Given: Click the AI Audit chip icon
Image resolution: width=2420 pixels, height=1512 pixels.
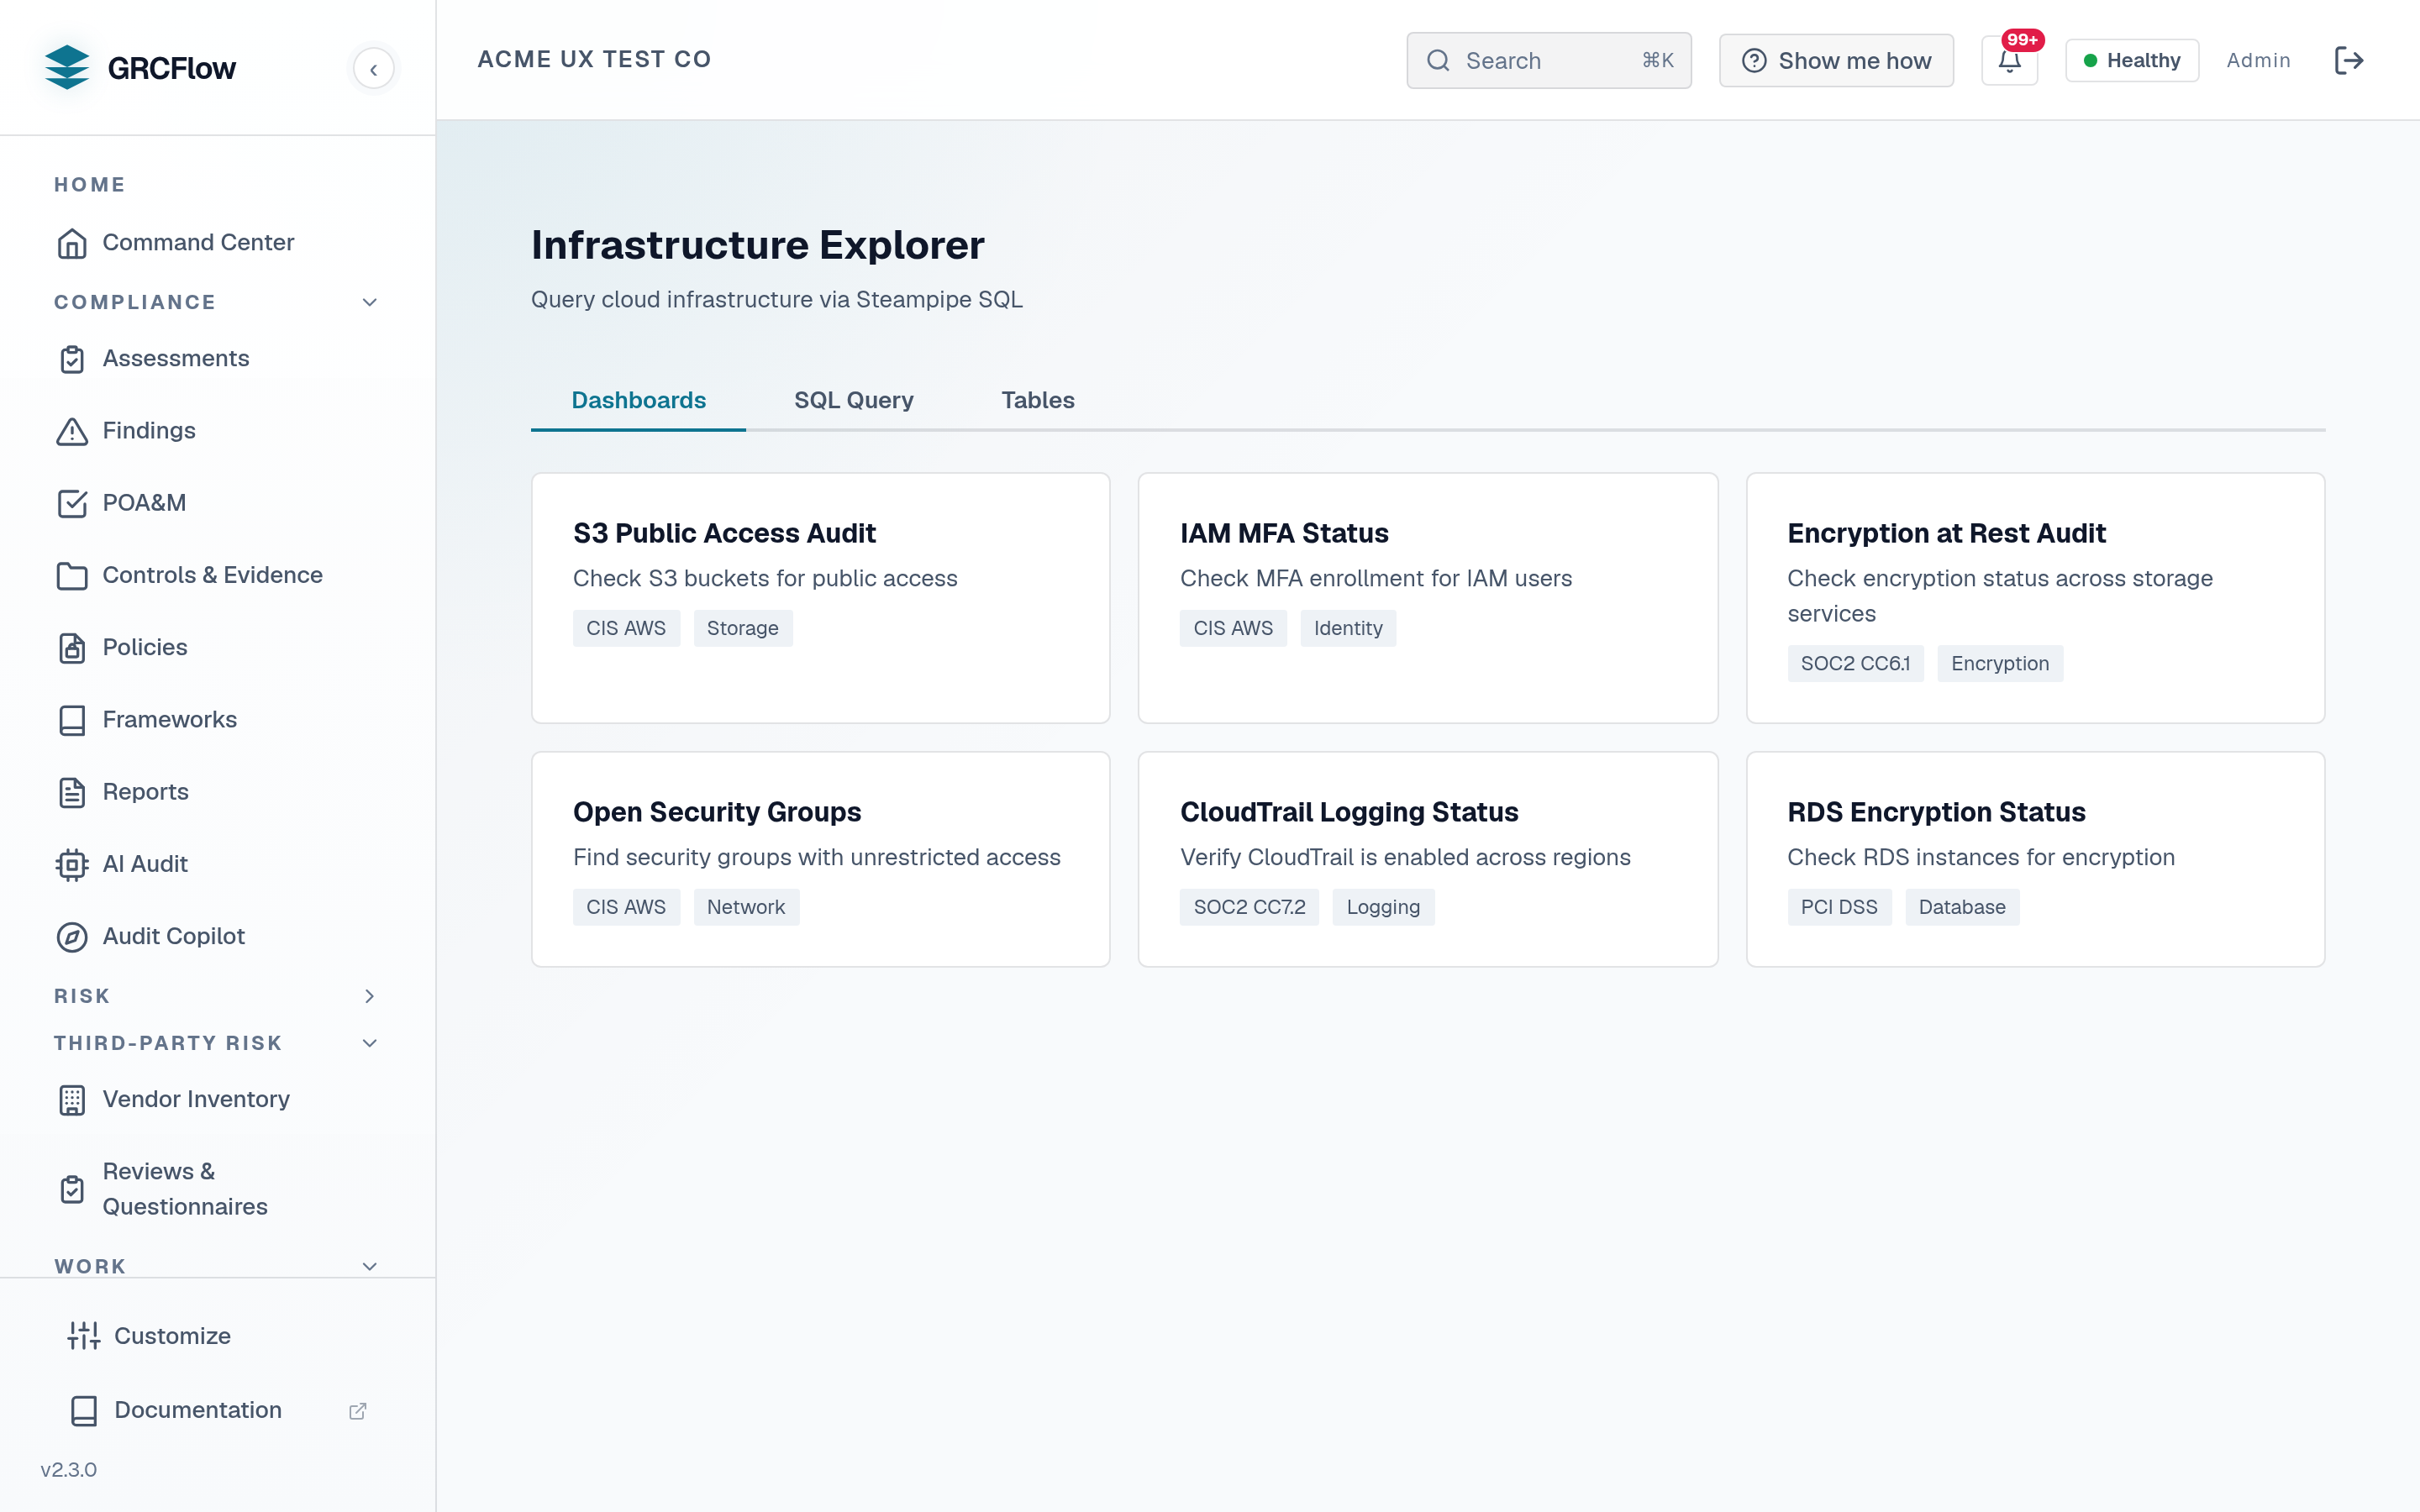Looking at the screenshot, I should click(x=72, y=864).
